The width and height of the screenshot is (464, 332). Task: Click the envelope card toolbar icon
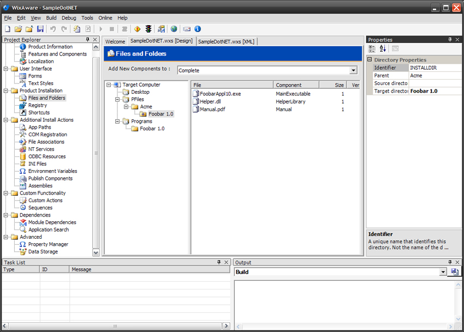(x=187, y=29)
